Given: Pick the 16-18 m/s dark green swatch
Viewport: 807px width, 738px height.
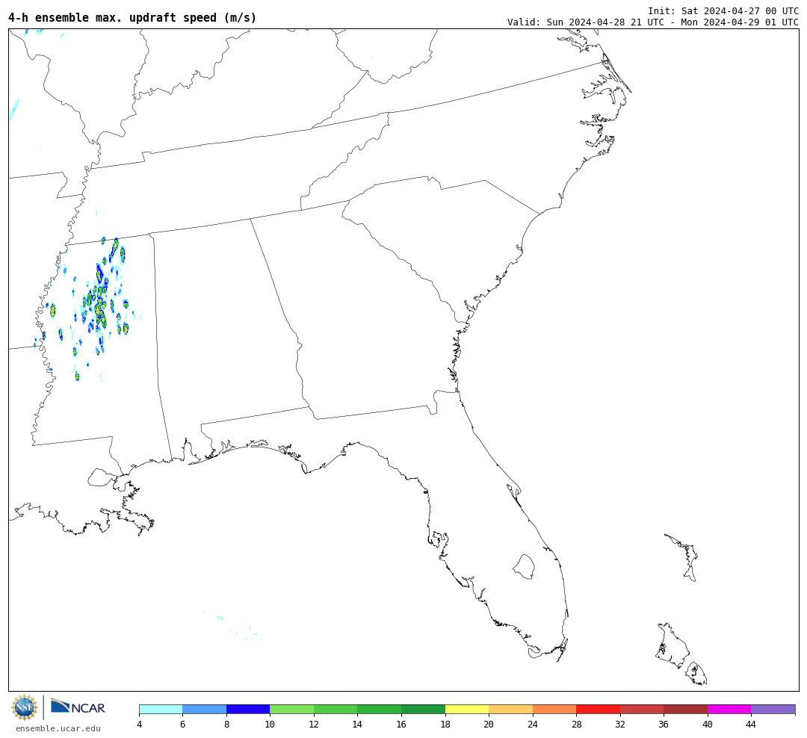Looking at the screenshot, I should [423, 709].
